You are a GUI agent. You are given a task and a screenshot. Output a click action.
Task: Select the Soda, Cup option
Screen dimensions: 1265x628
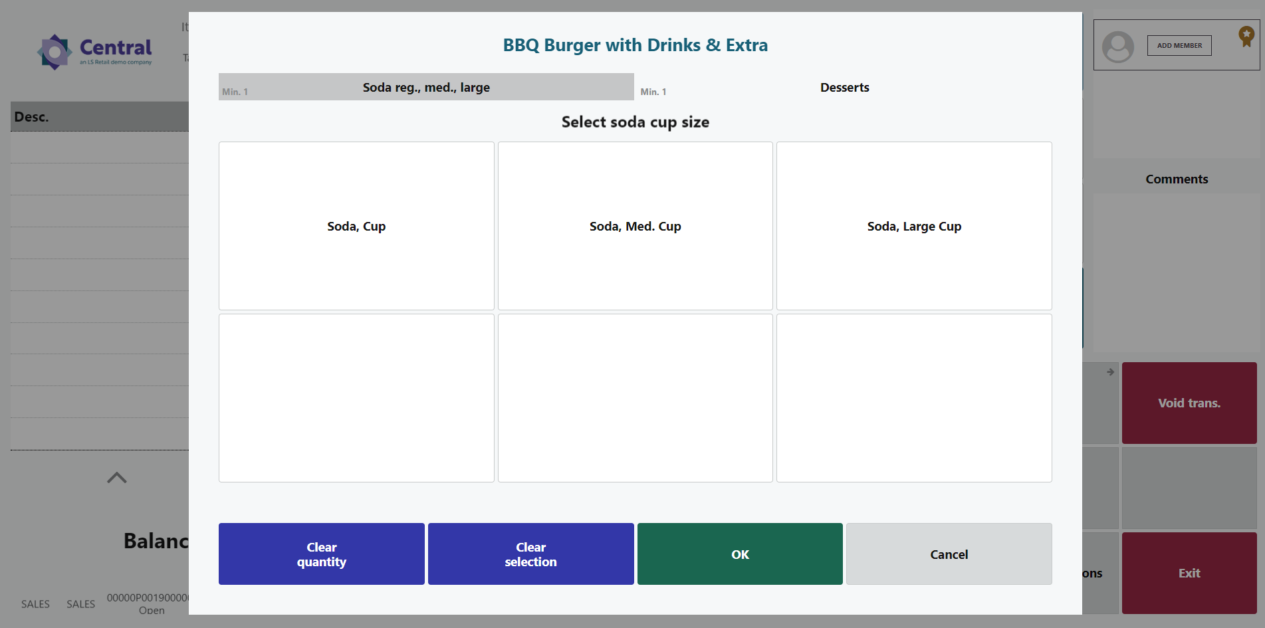[x=356, y=226]
